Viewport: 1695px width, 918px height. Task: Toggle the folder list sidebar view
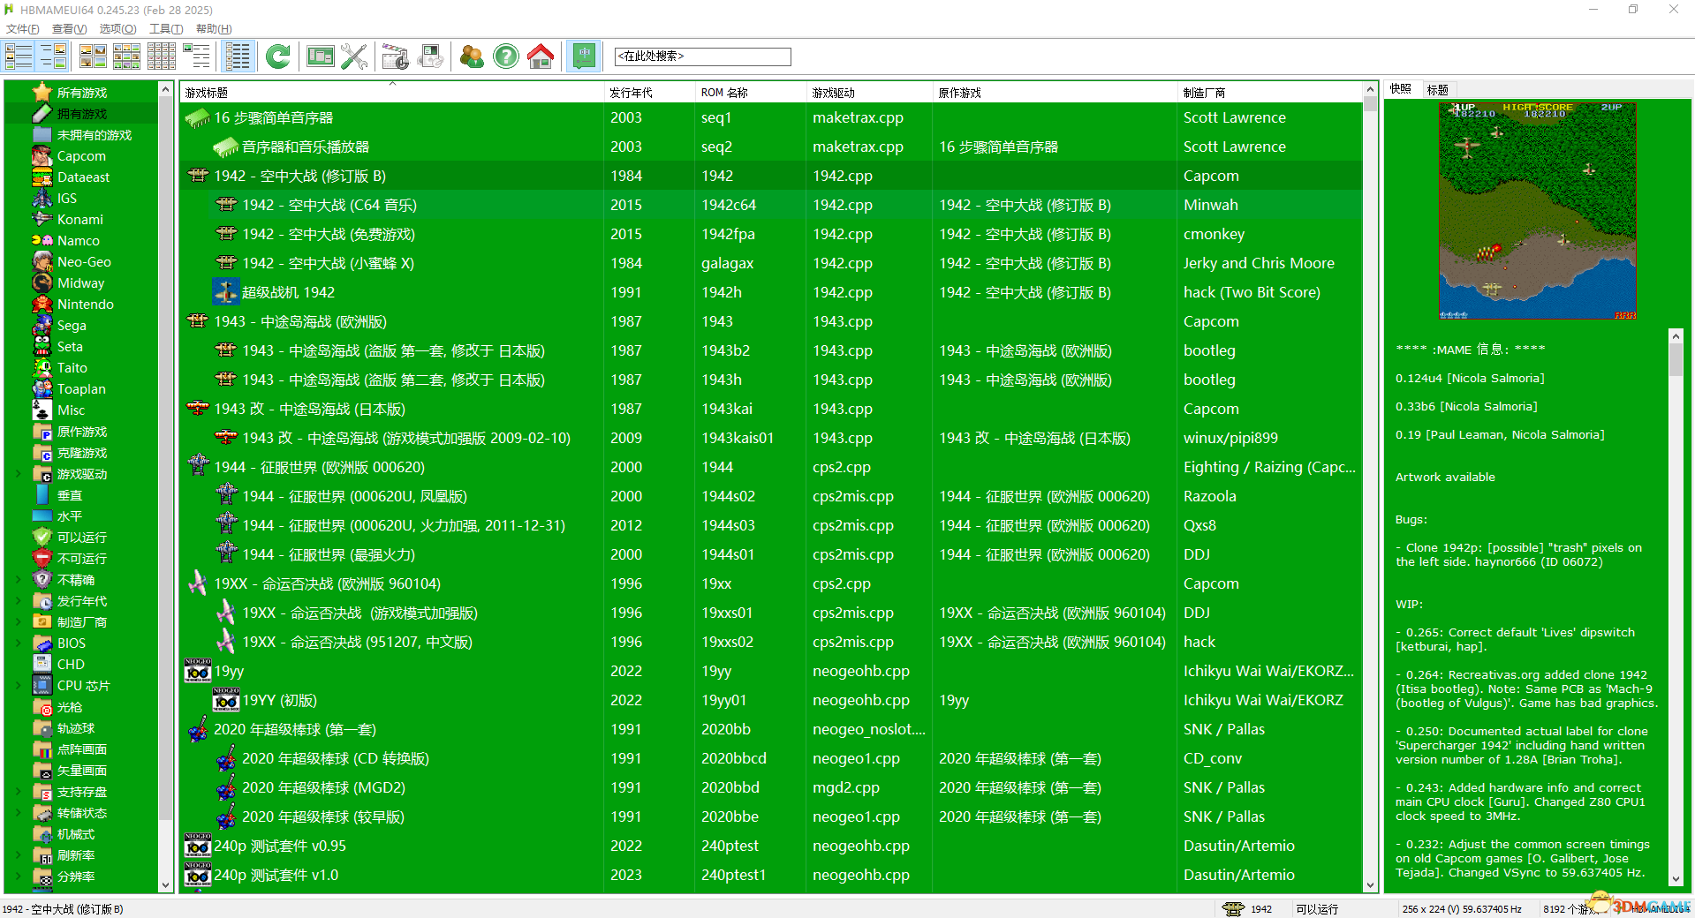coord(19,56)
